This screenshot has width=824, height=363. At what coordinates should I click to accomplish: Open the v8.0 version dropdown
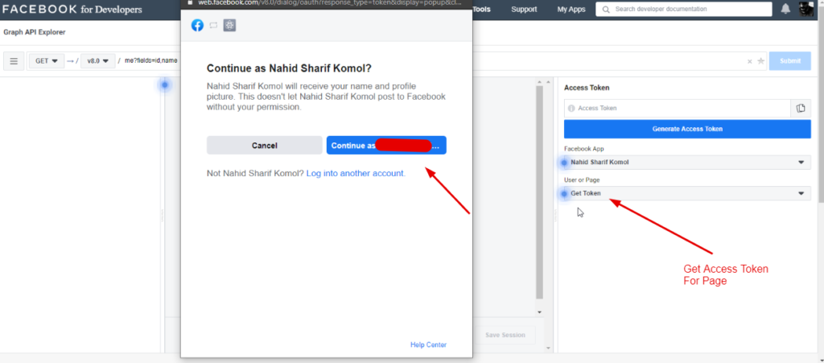[x=97, y=61]
